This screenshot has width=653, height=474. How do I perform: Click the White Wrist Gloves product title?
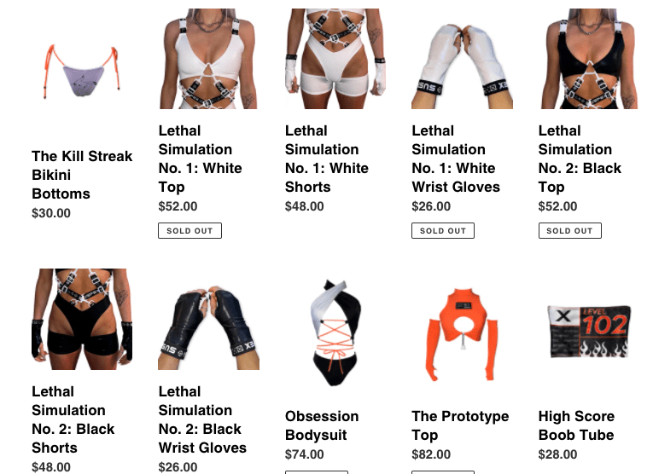(456, 159)
